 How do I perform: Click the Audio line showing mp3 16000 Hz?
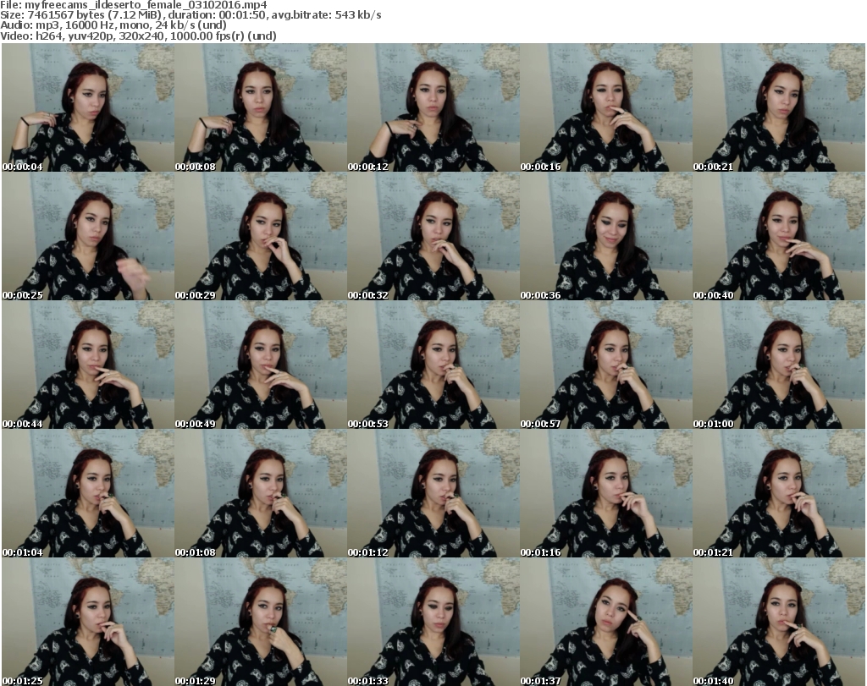(113, 25)
